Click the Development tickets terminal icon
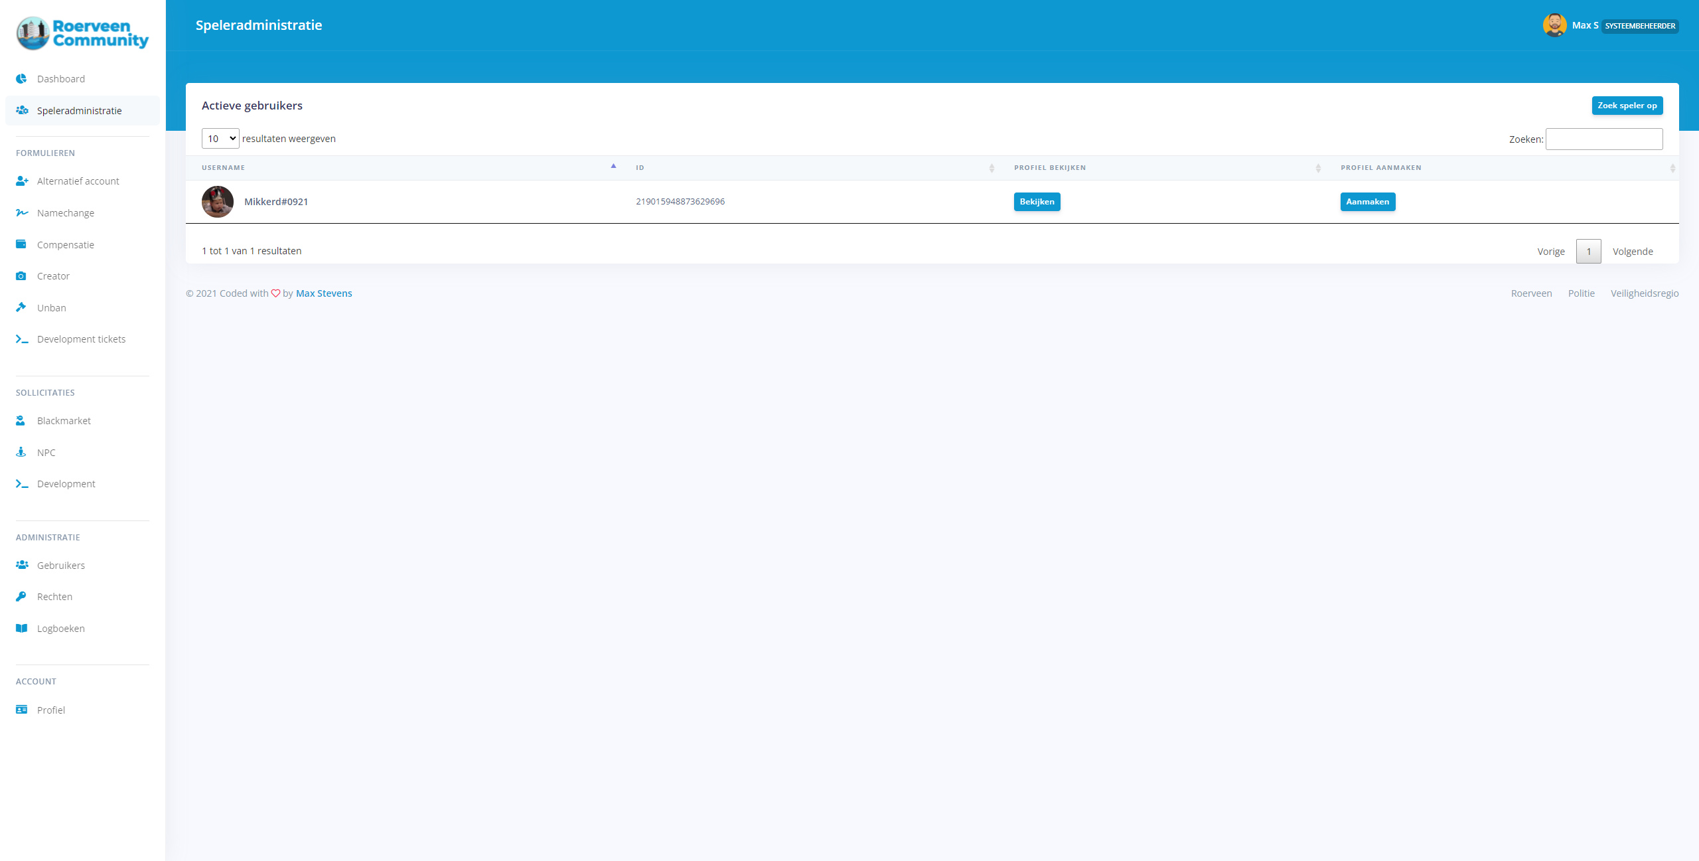Screen dimensions: 1699x861 tap(22, 339)
